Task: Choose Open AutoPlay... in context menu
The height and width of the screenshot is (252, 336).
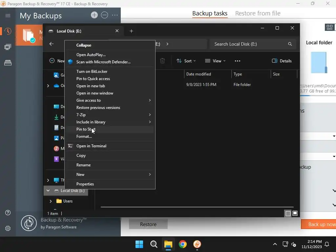Action: pos(110,55)
